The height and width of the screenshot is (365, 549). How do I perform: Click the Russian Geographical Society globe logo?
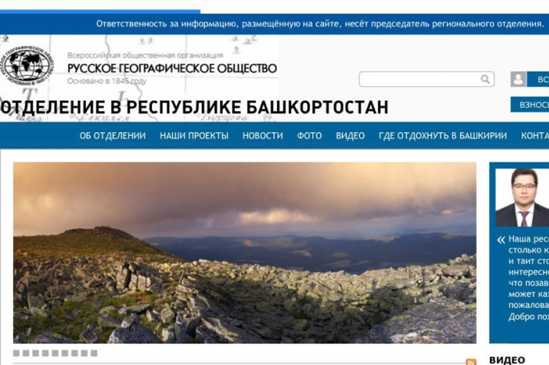tap(27, 66)
